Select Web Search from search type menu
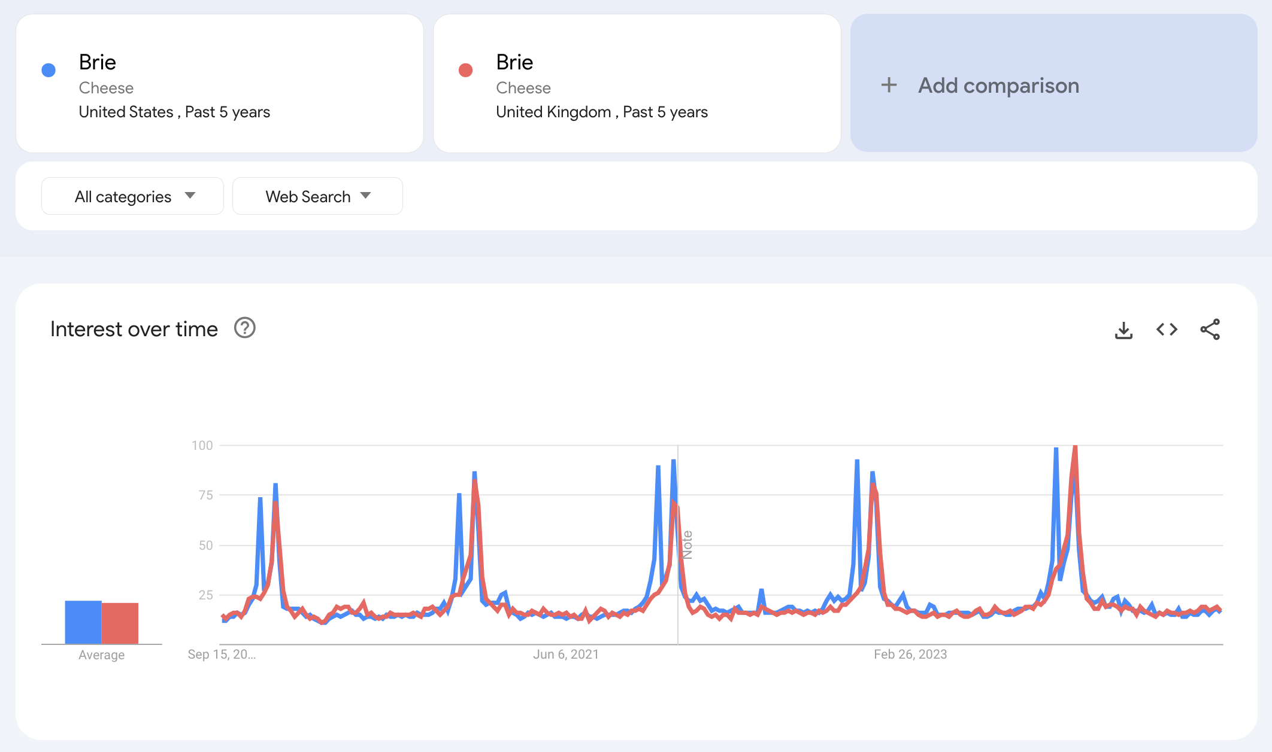 [x=317, y=195]
